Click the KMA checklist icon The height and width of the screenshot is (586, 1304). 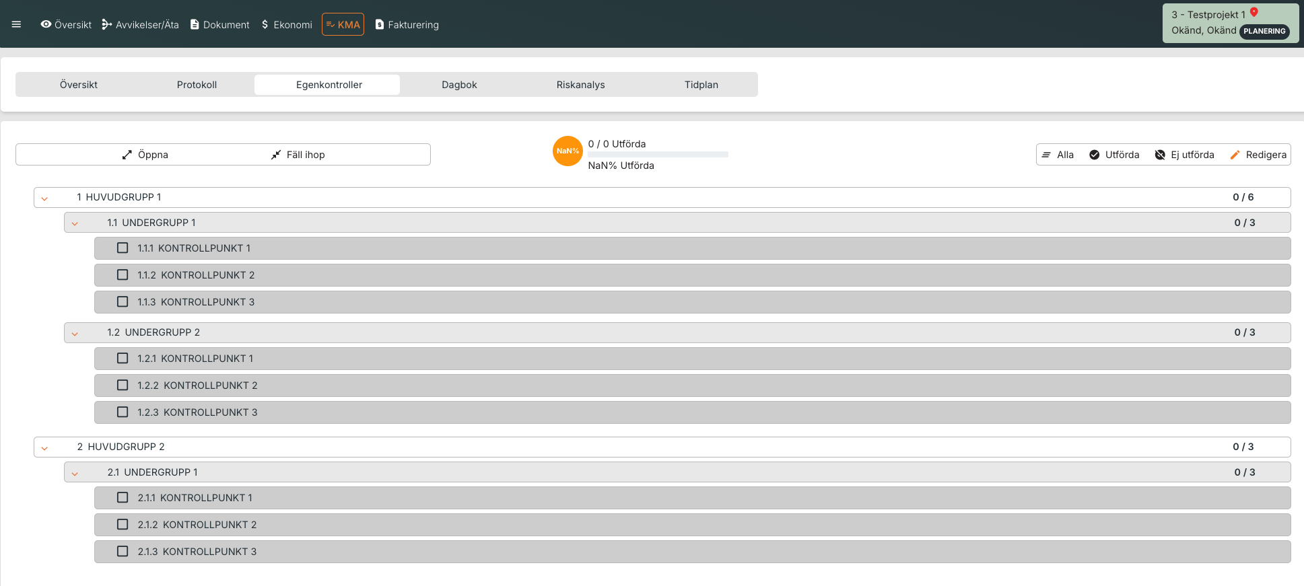click(330, 24)
